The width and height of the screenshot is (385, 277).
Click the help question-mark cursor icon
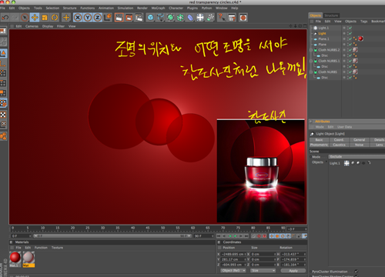click(x=221, y=18)
